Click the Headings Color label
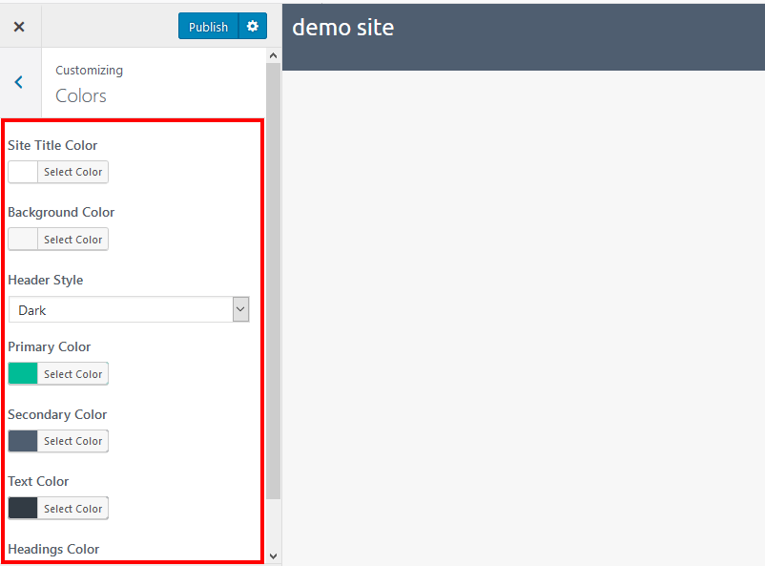Viewport: 765px width, 566px height. (x=53, y=549)
